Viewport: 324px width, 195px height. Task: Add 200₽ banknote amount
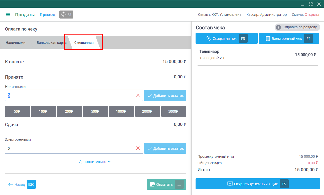coord(70,111)
